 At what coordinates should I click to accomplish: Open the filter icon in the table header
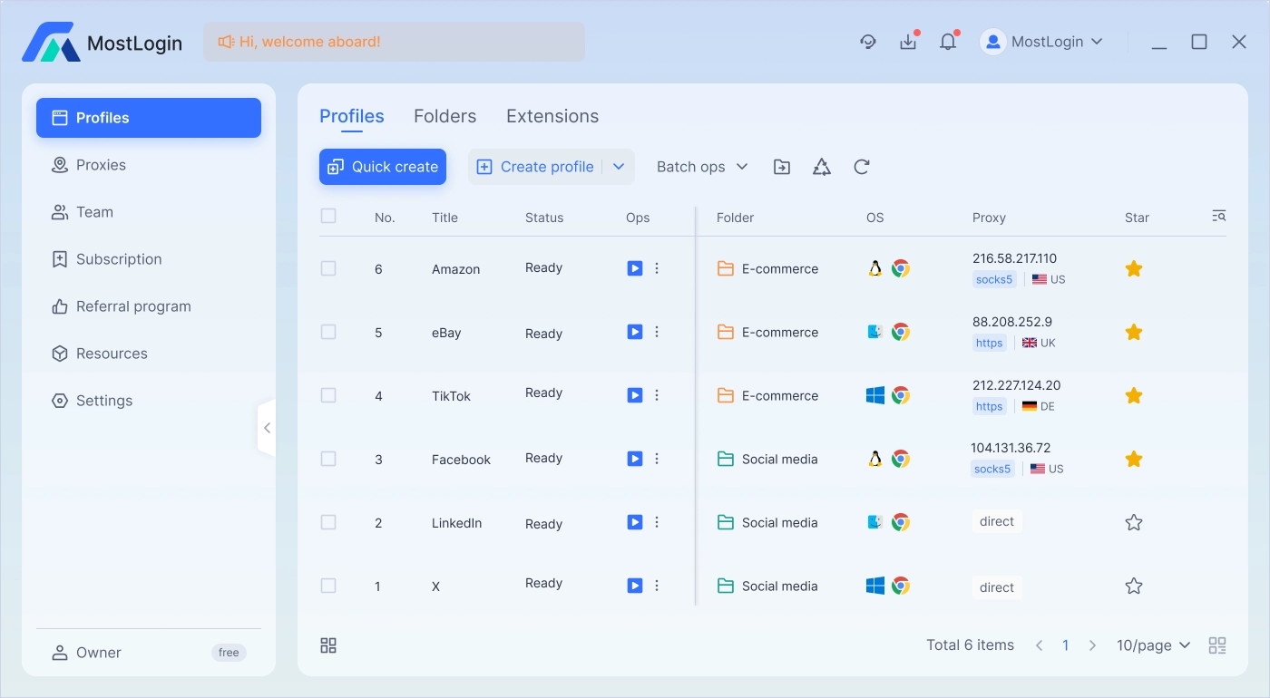[1218, 216]
